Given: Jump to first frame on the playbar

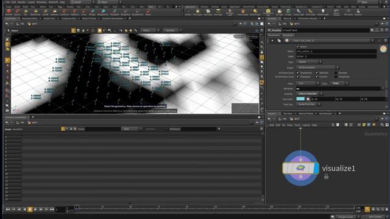Looking at the screenshot, I should click(x=8, y=209).
